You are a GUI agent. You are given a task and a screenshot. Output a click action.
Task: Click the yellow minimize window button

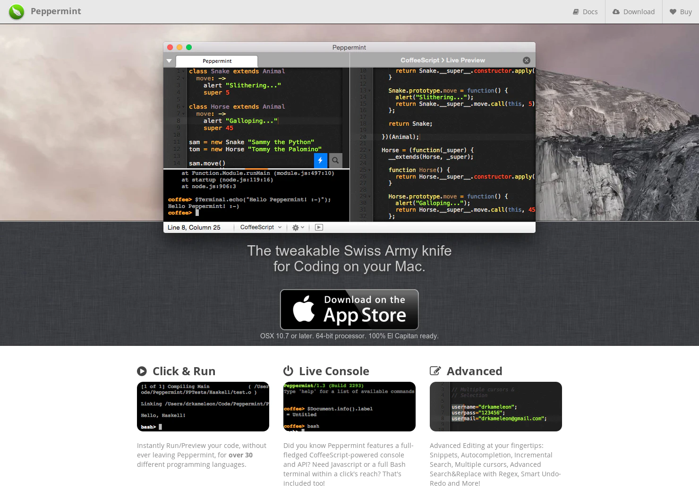[x=179, y=47]
